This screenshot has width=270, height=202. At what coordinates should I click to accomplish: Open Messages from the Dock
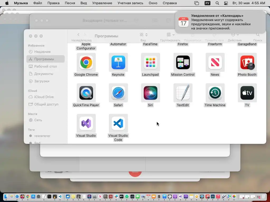pyautogui.click(x=138, y=196)
